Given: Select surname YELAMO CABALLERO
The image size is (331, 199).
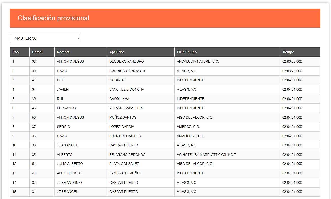Looking at the screenshot, I should coord(127,108).
